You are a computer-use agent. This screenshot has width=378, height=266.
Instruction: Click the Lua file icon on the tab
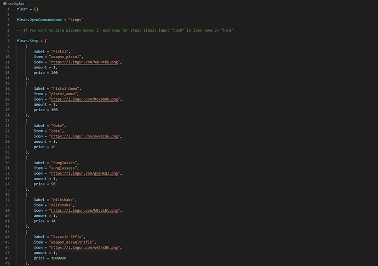(4, 3)
